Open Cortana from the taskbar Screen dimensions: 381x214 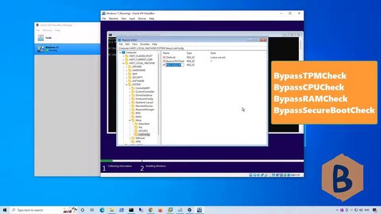click(x=83, y=210)
